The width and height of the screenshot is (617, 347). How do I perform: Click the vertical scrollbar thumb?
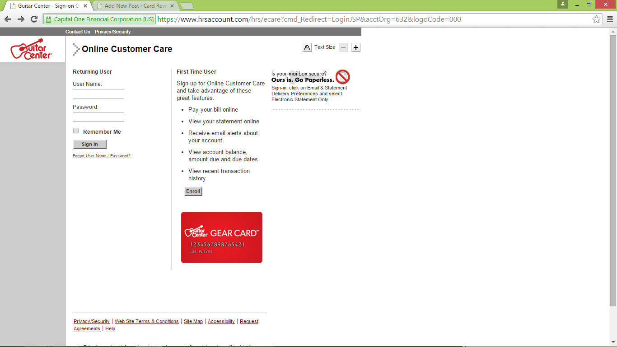coord(613,170)
